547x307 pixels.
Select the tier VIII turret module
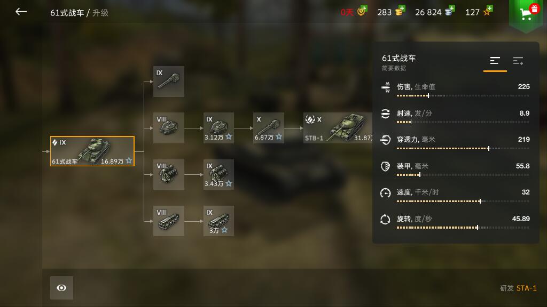(x=168, y=128)
